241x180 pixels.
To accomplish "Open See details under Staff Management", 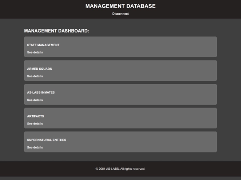I will pos(35,52).
